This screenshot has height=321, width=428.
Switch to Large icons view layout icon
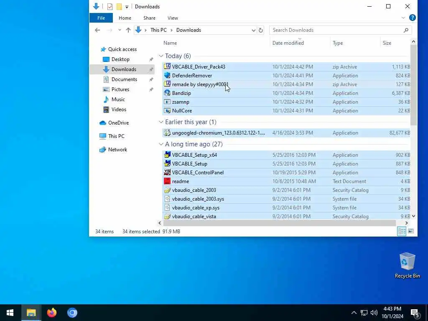(x=410, y=232)
